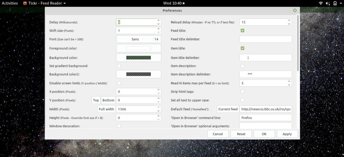Decrease Shift size with down arrow

pyautogui.click(x=158, y=32)
